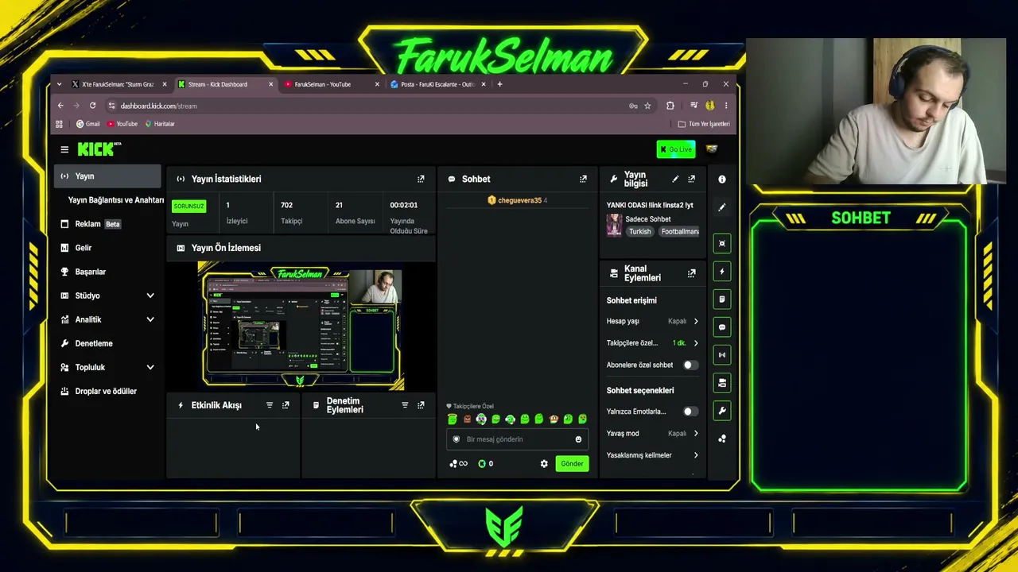
Task: Click the chat identity badge in message box
Action: (457, 439)
